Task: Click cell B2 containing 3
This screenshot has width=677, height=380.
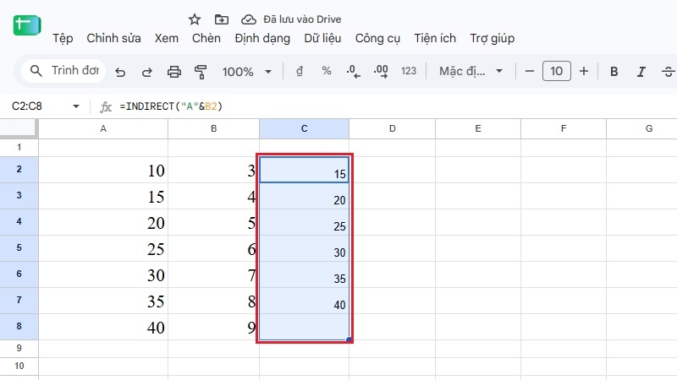Action: (x=214, y=171)
